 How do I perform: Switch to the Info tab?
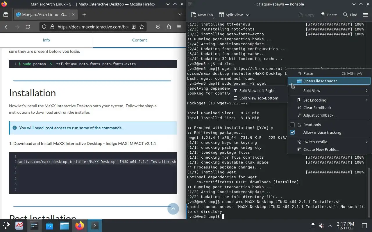pos(46,40)
